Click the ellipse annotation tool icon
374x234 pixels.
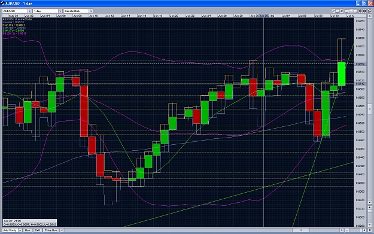click(342, 11)
